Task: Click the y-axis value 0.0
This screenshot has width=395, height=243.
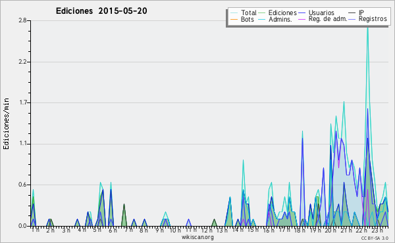Action: (23, 226)
